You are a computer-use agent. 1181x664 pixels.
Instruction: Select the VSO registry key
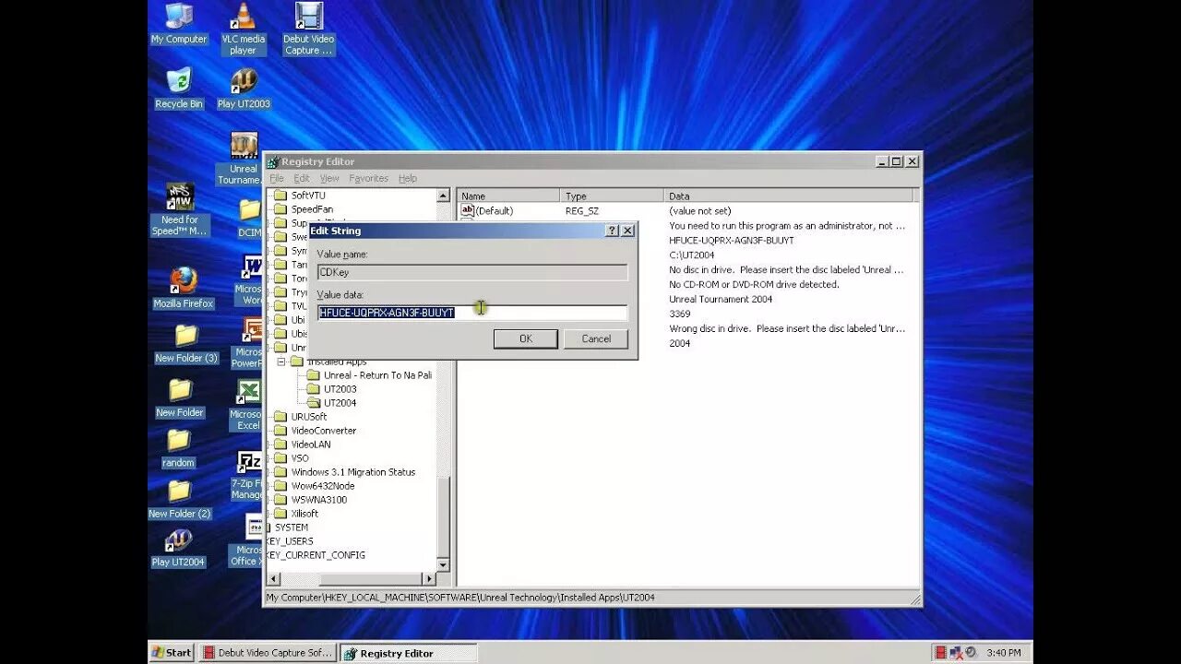click(x=300, y=458)
